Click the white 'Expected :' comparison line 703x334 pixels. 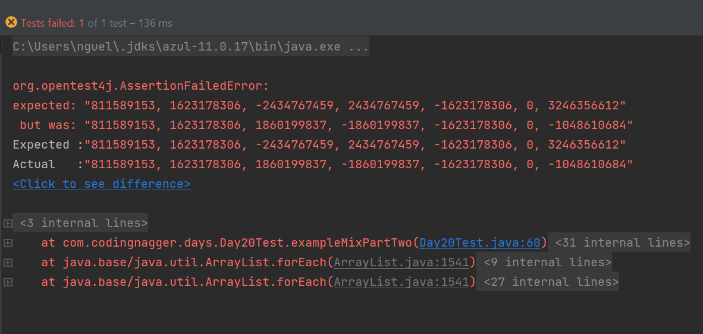tap(319, 145)
